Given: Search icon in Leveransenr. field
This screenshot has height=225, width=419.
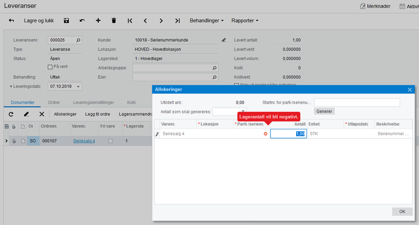Looking at the screenshot, I should click(x=78, y=40).
